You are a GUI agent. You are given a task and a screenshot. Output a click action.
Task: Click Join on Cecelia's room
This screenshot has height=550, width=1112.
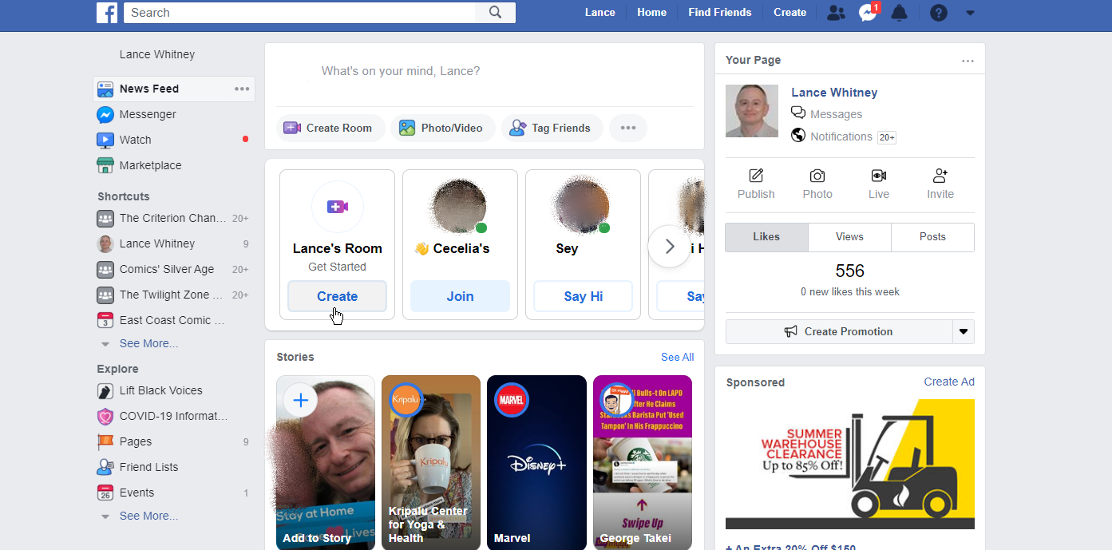(x=460, y=296)
